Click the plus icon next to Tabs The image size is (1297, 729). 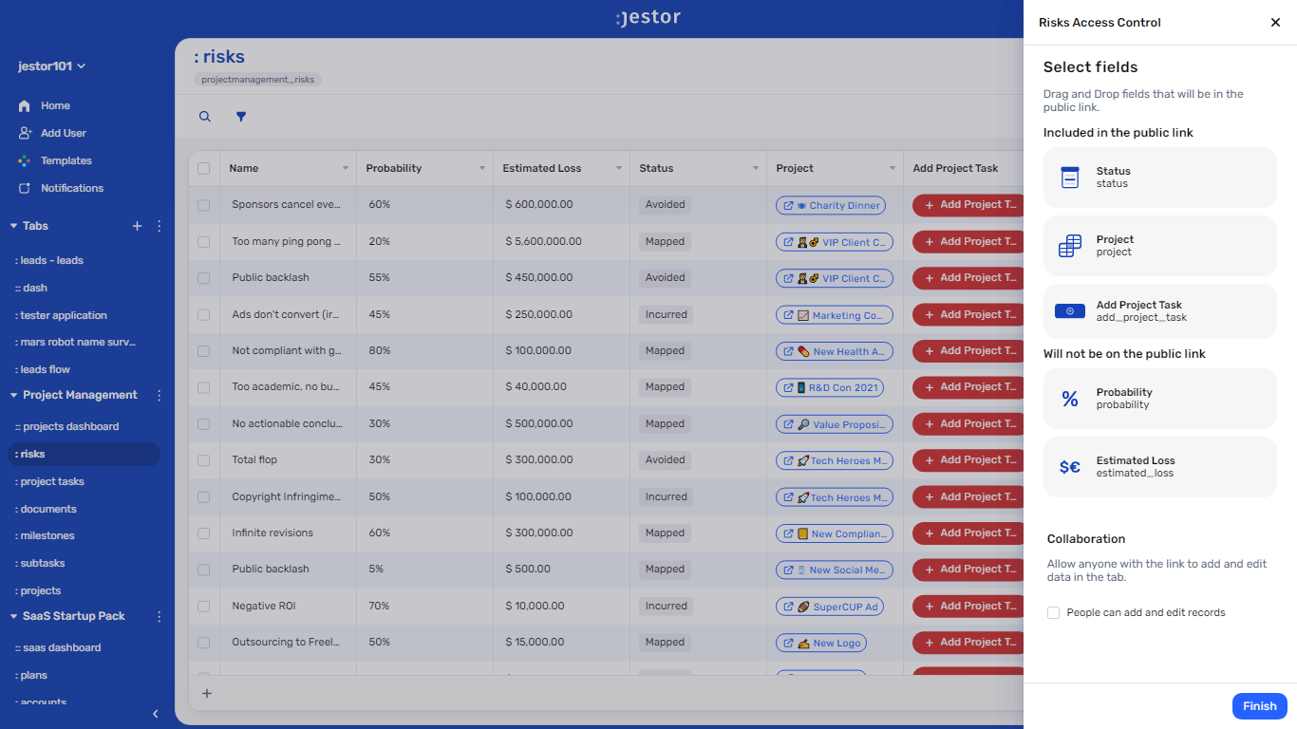click(137, 226)
